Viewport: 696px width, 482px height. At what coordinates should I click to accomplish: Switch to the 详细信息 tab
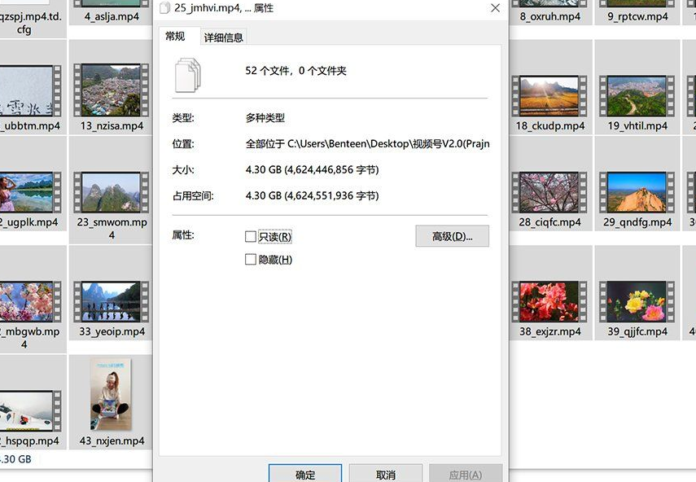coord(223,37)
